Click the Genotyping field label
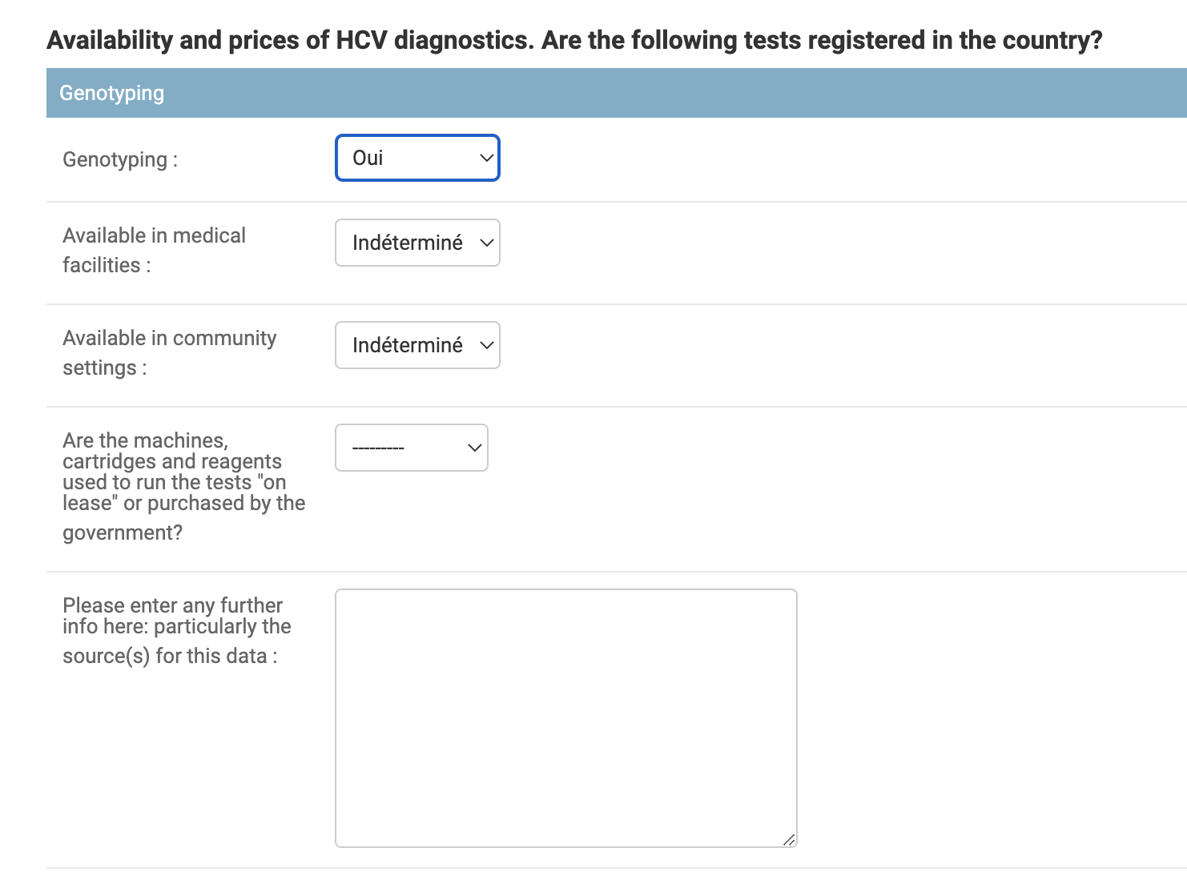Viewport: 1187px width, 876px height. [120, 159]
